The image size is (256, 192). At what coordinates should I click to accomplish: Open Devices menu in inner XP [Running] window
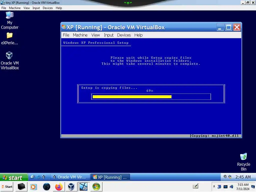pyautogui.click(x=124, y=35)
